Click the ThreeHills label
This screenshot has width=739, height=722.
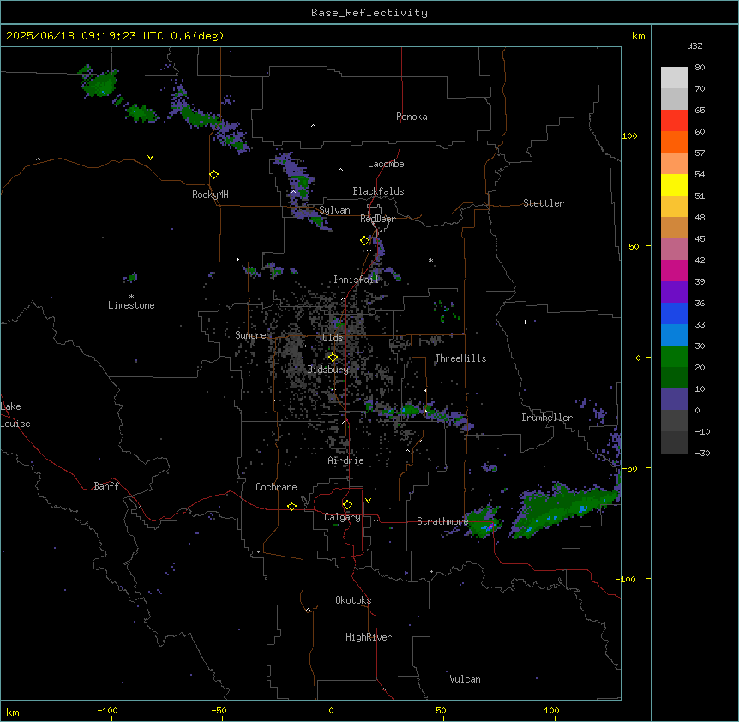tap(460, 358)
